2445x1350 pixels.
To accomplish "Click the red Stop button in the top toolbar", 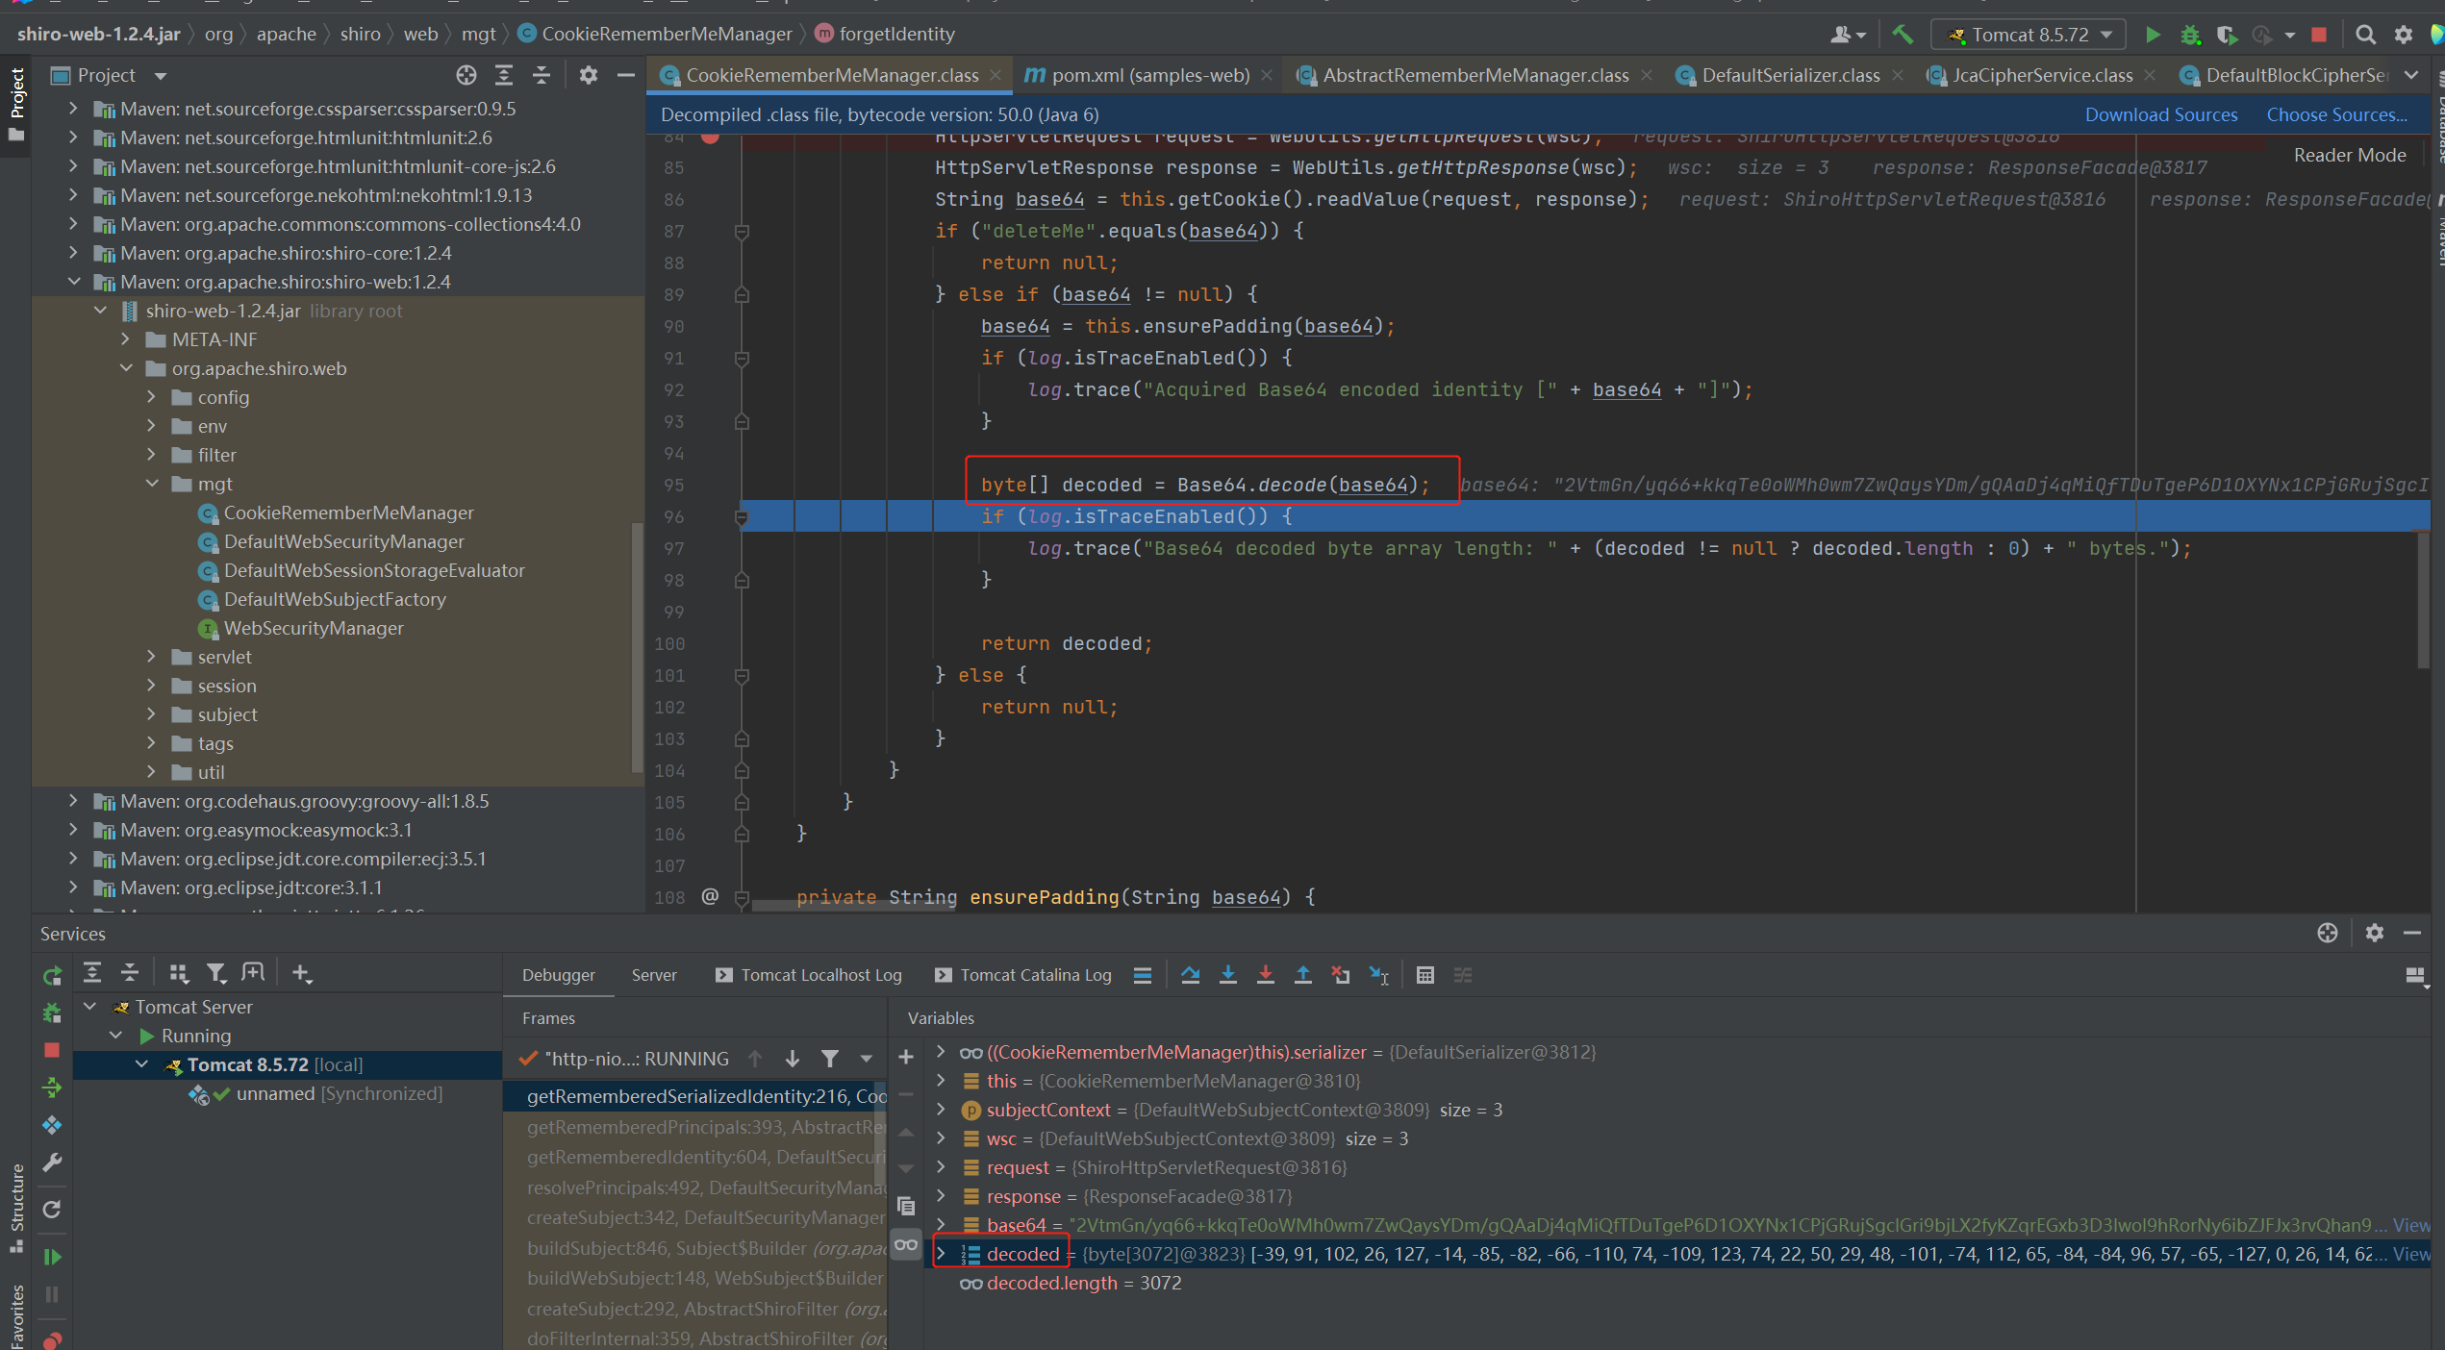I will click(2319, 35).
